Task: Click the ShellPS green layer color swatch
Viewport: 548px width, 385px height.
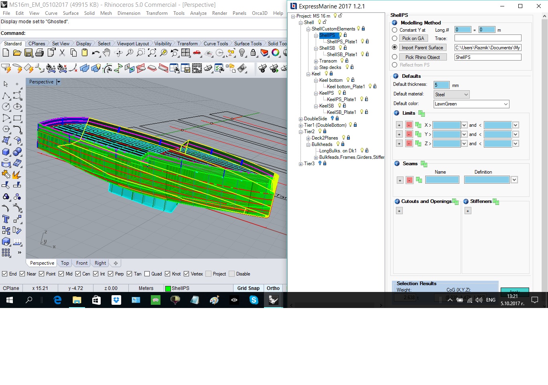Action: coord(168,288)
